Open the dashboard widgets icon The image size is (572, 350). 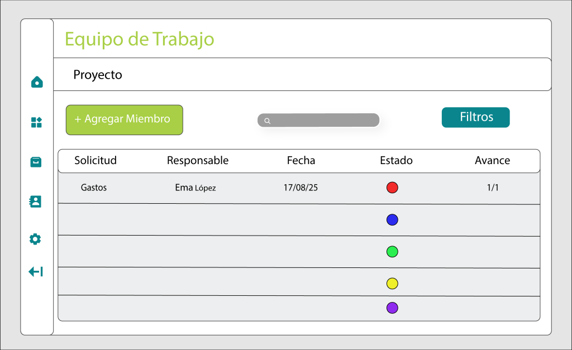[36, 122]
